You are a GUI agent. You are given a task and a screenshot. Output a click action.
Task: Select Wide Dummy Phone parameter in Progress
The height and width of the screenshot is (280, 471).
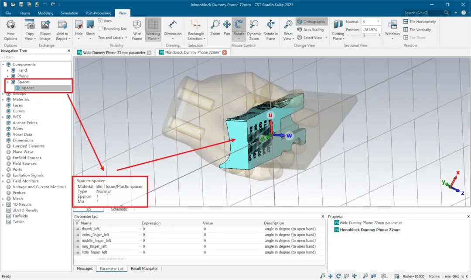[x=371, y=223]
